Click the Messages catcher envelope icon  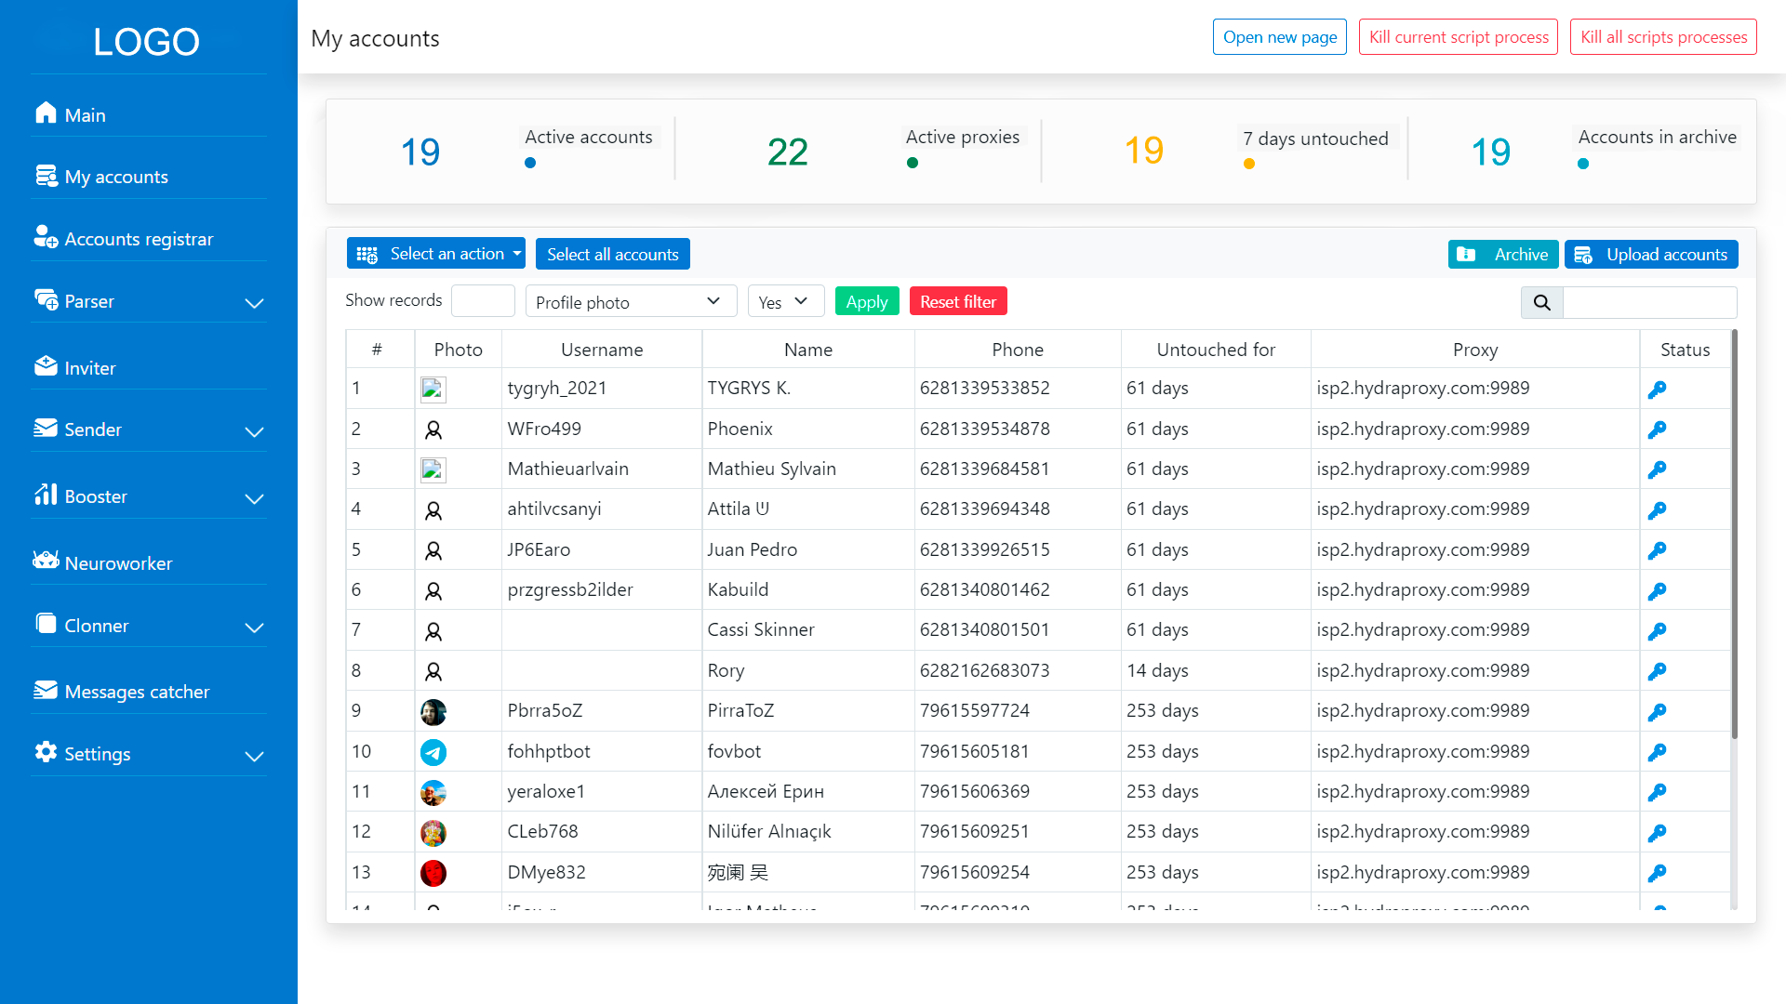pyautogui.click(x=46, y=690)
